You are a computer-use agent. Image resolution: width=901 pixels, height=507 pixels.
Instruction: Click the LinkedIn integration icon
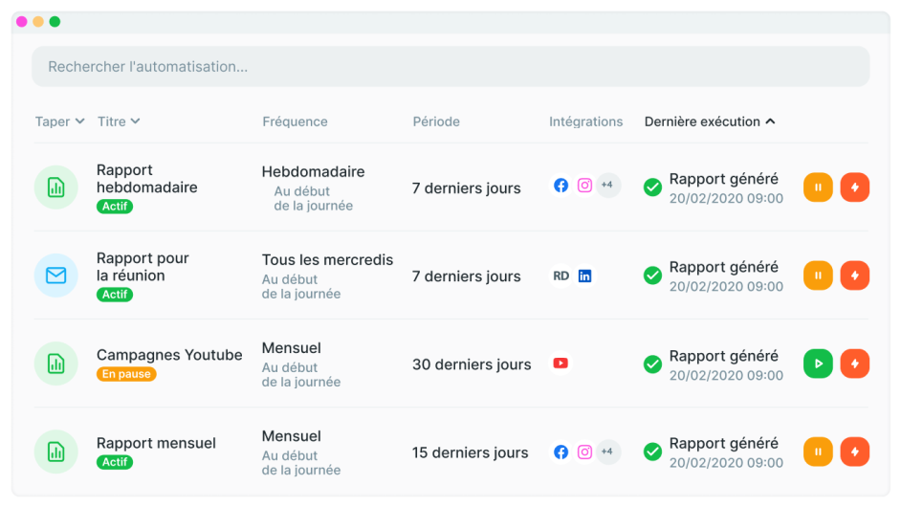click(584, 276)
